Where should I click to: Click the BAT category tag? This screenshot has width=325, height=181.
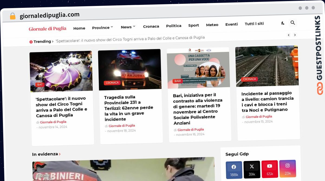[40, 85]
